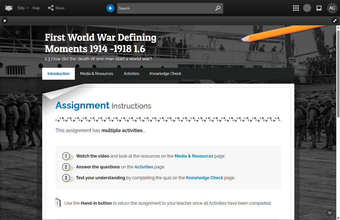Click the Frog logo home icon
This screenshot has width=340, height=220.
(x=9, y=8)
